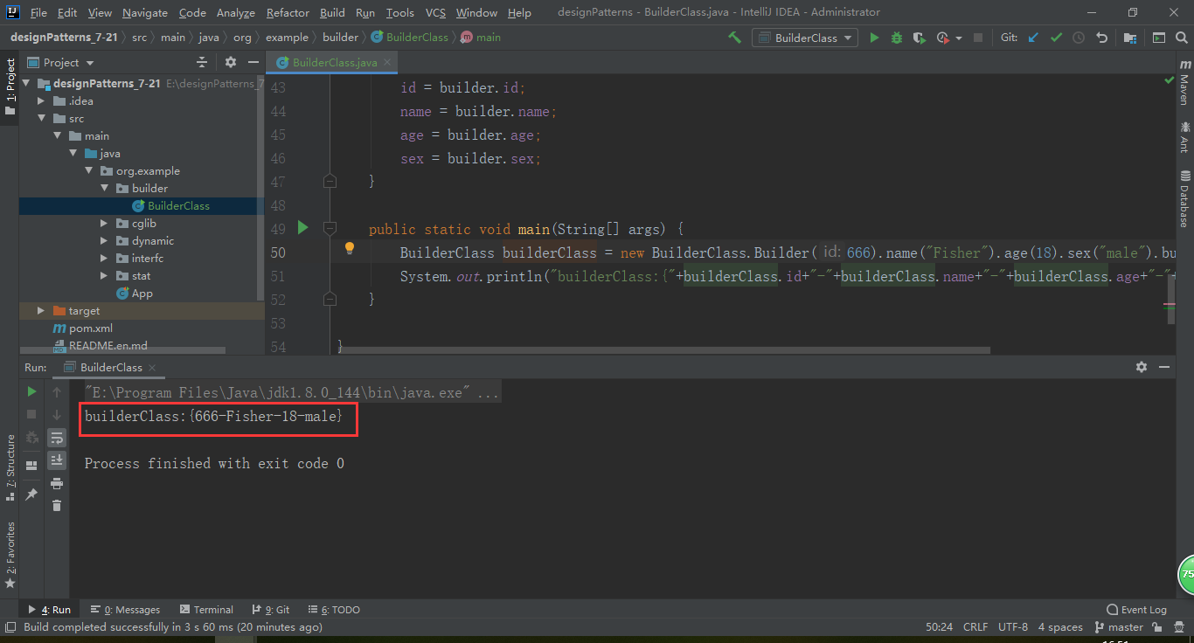1194x643 pixels.
Task: Start debugging with the bug icon
Action: [x=897, y=38]
